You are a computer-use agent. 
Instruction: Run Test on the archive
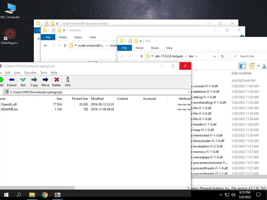coord(23,82)
